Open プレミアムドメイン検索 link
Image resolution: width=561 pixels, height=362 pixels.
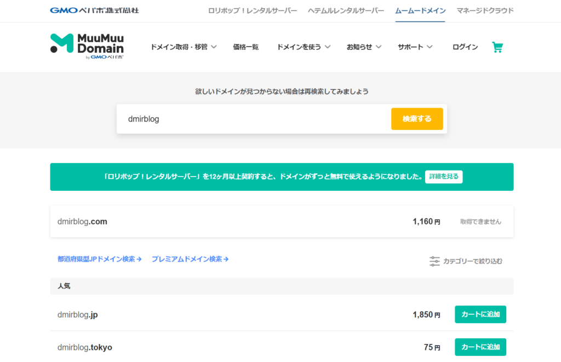click(x=190, y=259)
